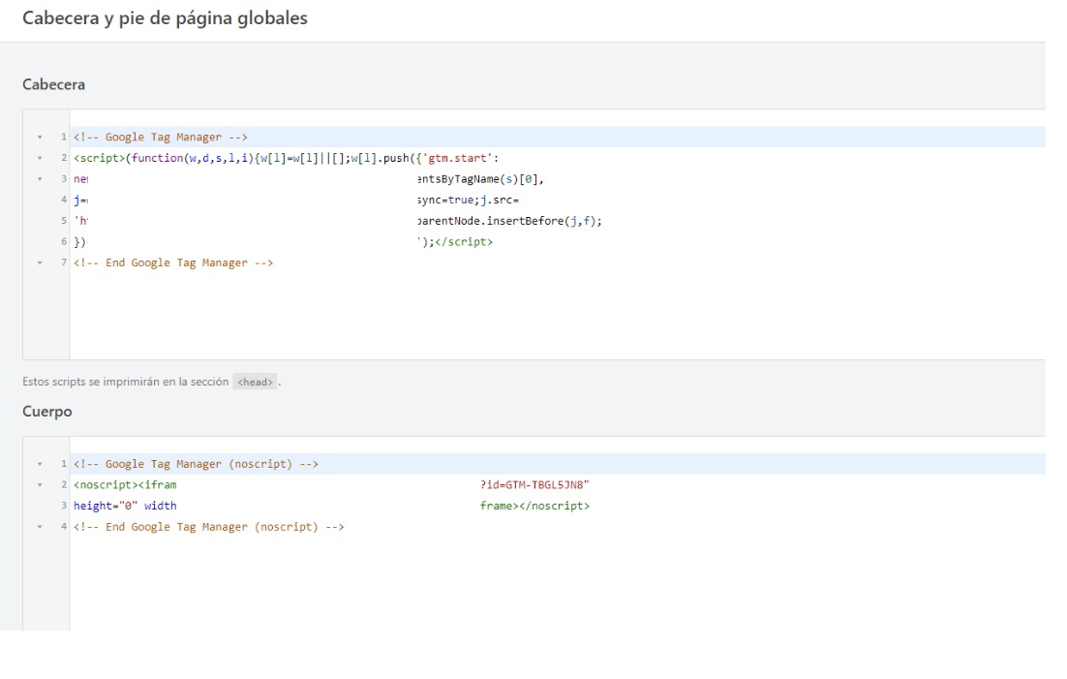Click the '<noscript><ifram' code text

point(125,485)
